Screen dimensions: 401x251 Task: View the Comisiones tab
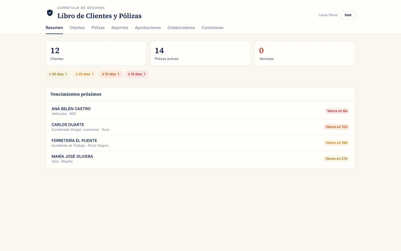(213, 28)
